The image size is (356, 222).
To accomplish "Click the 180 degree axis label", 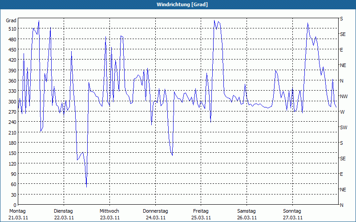I will point(12,143).
